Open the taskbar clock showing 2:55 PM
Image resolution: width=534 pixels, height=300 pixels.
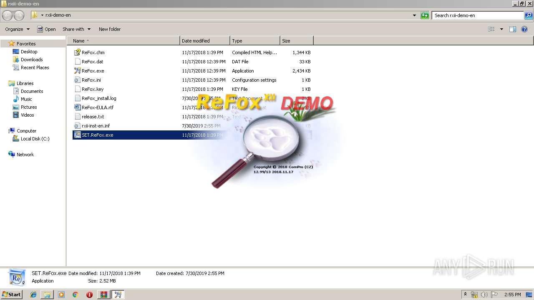point(512,295)
